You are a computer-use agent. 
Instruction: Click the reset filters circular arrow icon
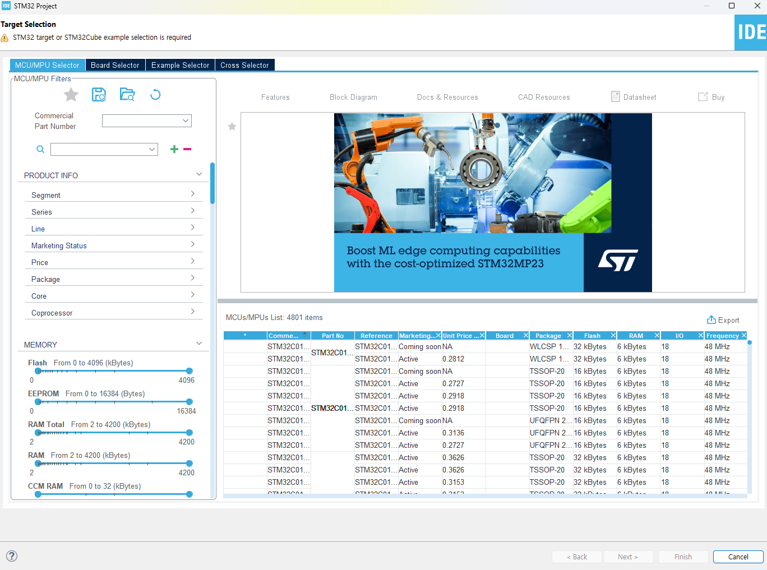coord(155,95)
